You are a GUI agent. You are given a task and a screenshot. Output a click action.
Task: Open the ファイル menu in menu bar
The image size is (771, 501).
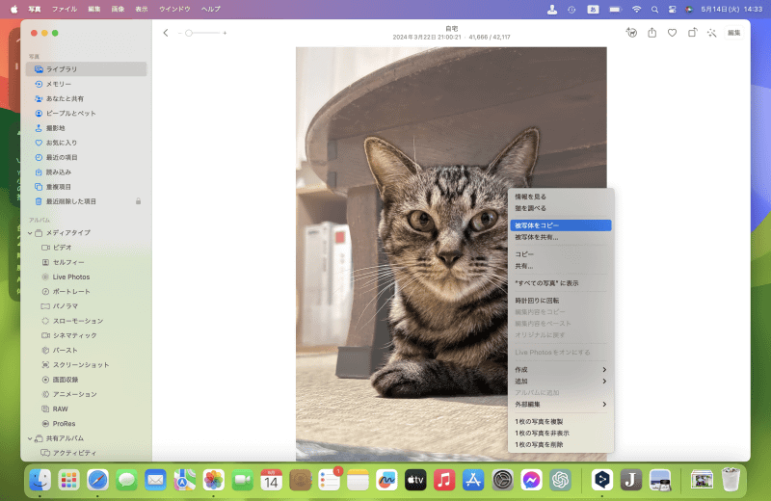click(x=65, y=9)
